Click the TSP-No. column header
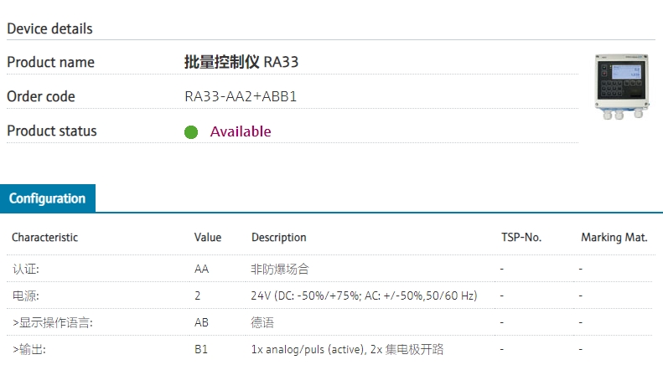This screenshot has height=370, width=663. [521, 237]
